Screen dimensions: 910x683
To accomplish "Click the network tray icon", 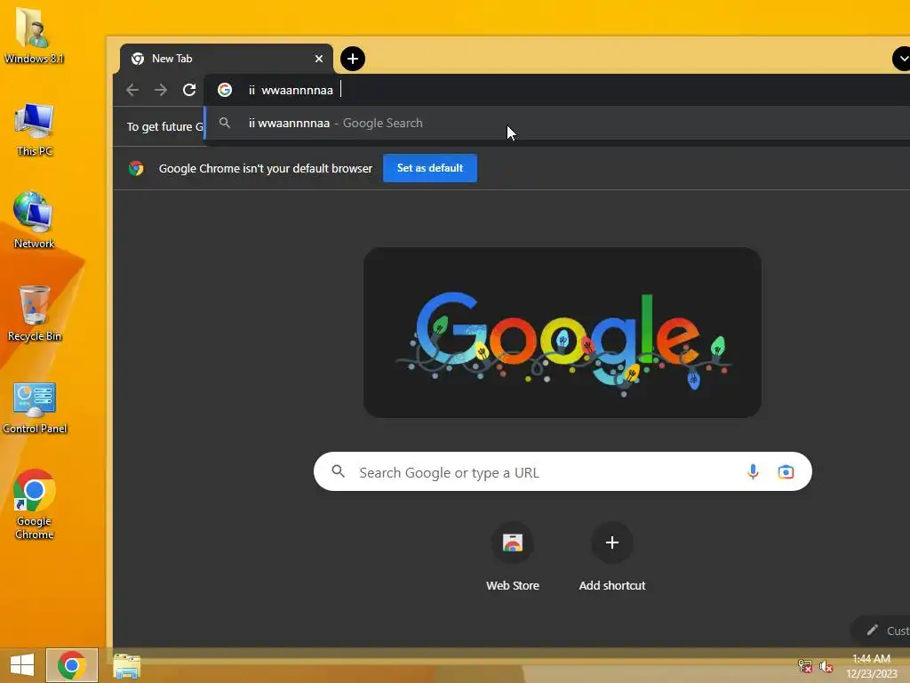I will tap(805, 665).
